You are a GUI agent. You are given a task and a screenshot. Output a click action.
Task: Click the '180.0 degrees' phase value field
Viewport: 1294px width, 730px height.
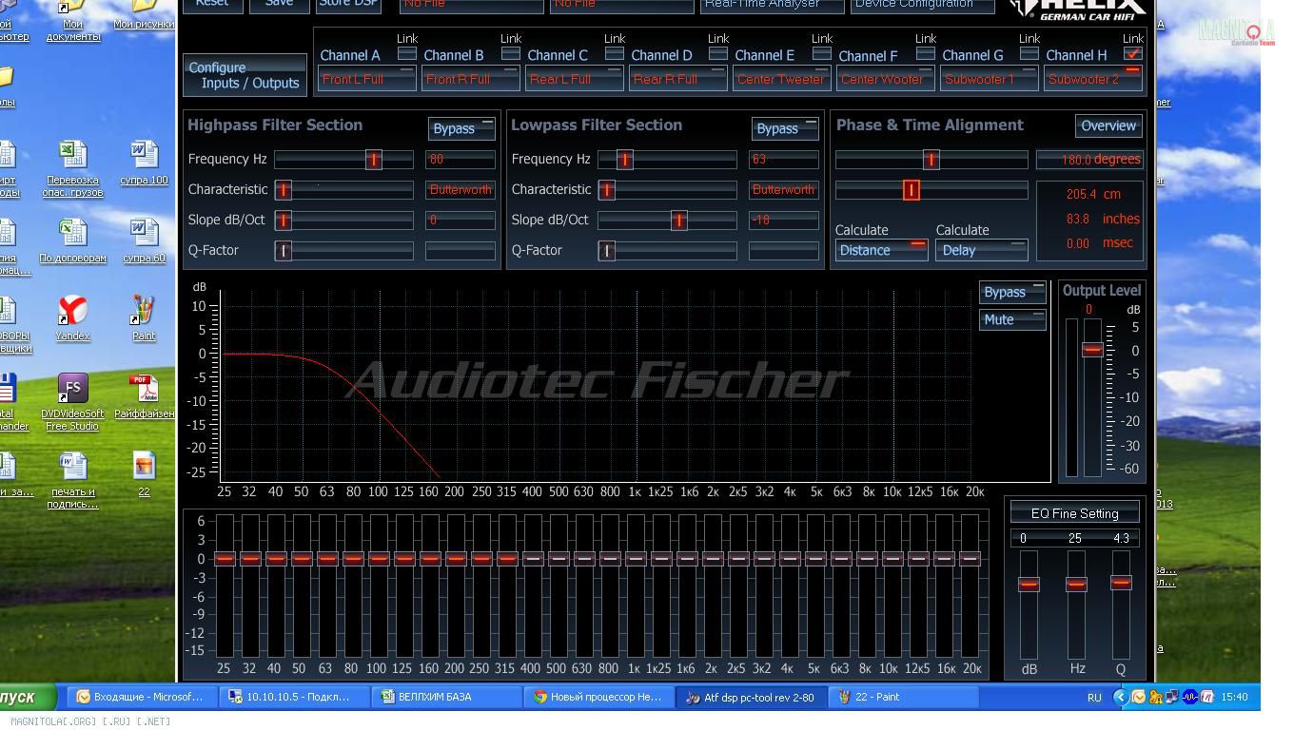pos(1088,160)
